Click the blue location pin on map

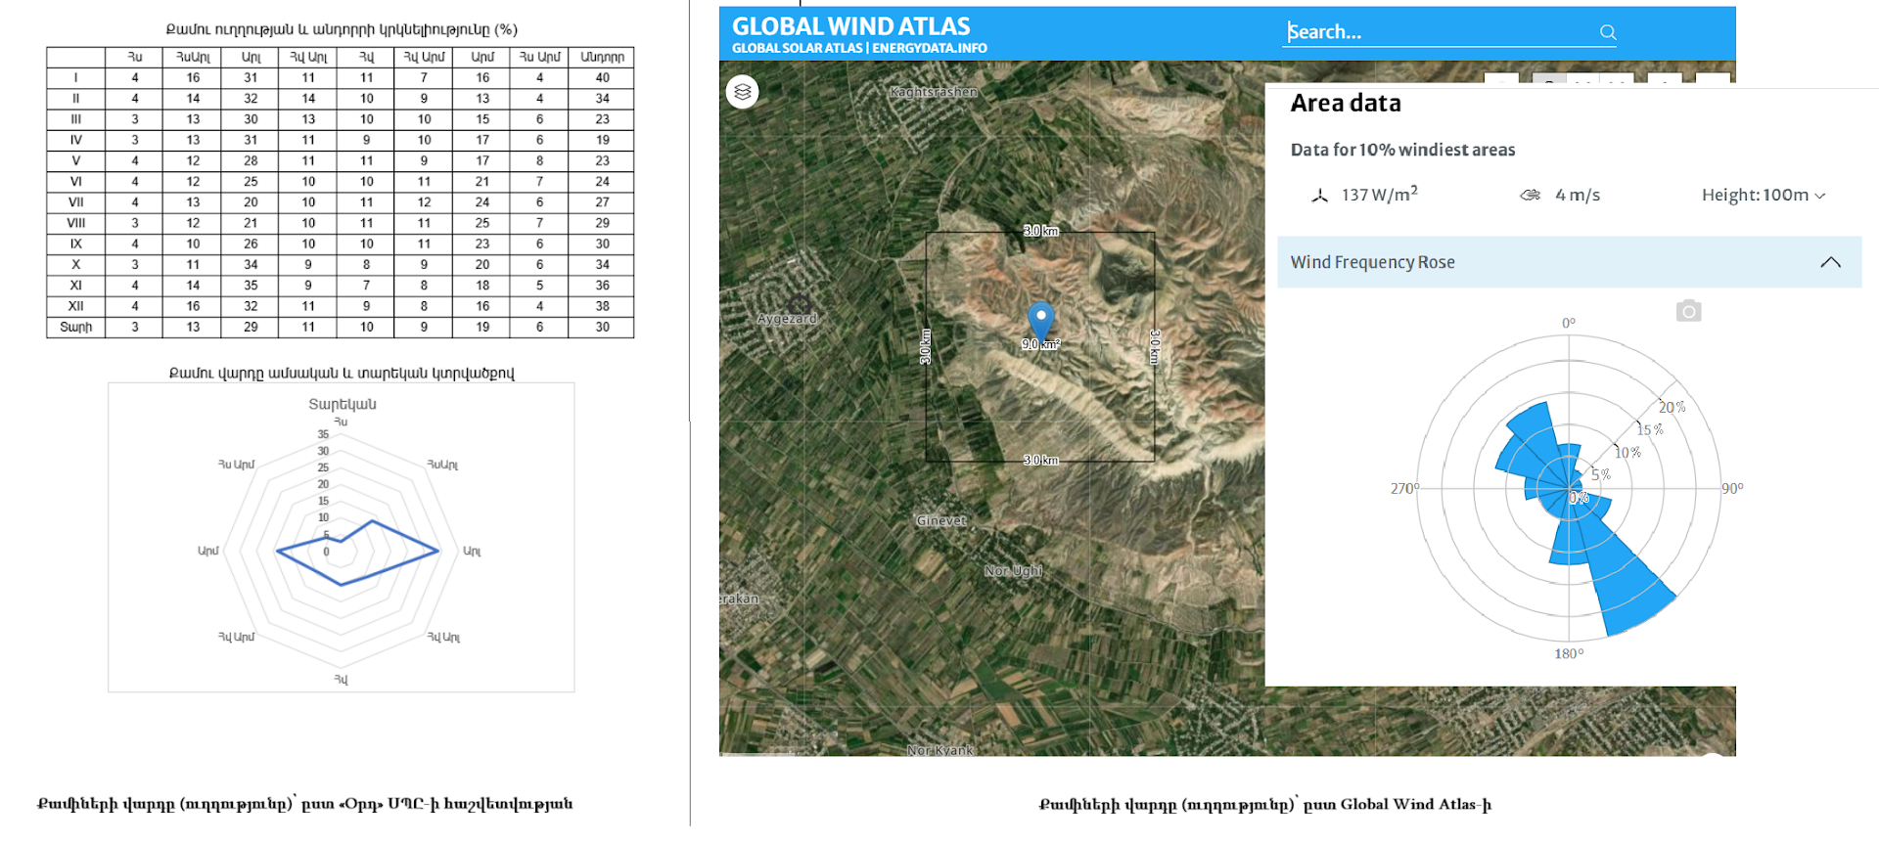[x=1040, y=318]
